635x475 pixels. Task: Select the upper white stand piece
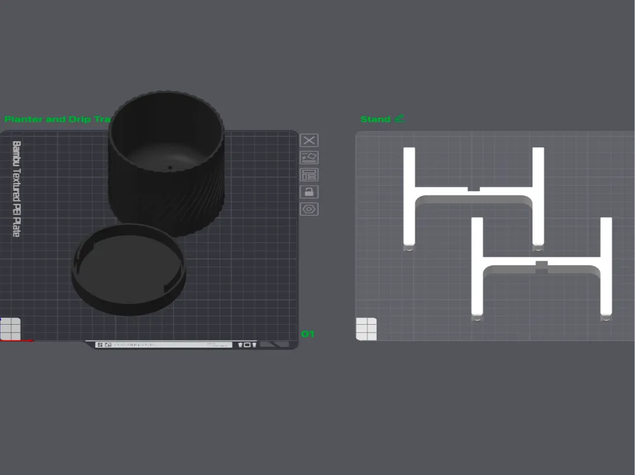474,197
